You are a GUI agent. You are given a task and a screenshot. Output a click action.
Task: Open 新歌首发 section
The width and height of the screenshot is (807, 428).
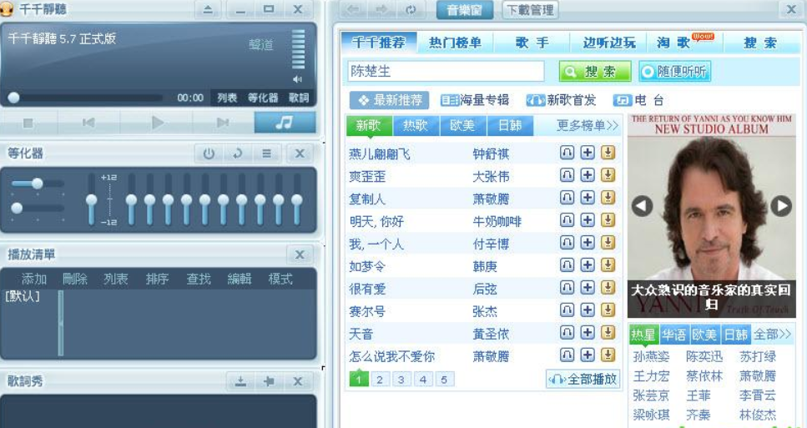click(x=561, y=100)
